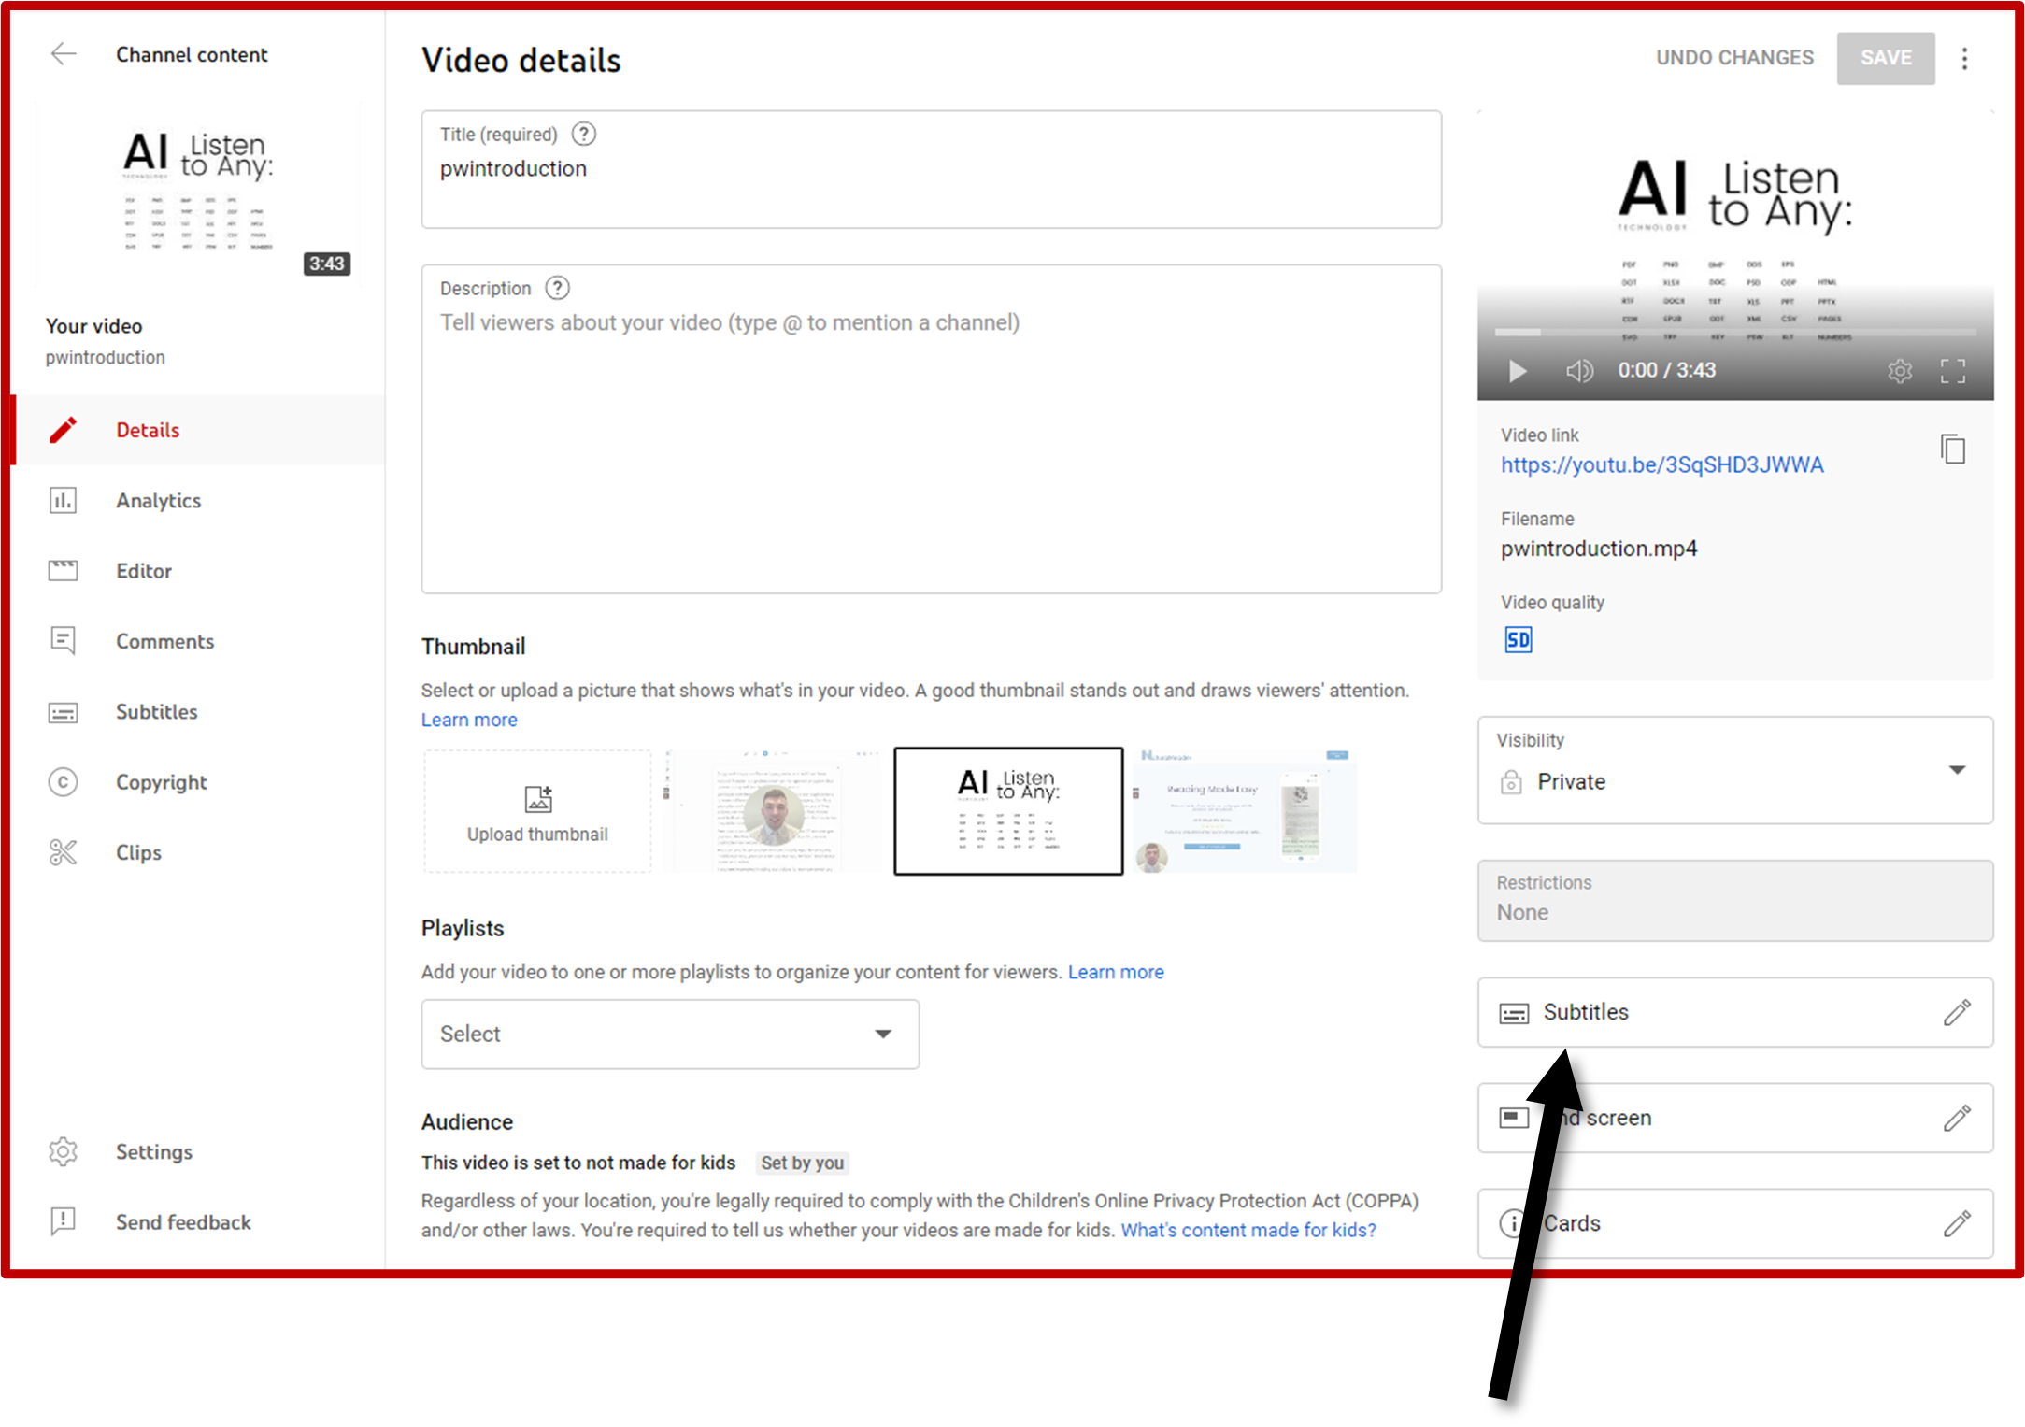Show help for Title field
The image size is (2025, 1427).
click(x=584, y=135)
